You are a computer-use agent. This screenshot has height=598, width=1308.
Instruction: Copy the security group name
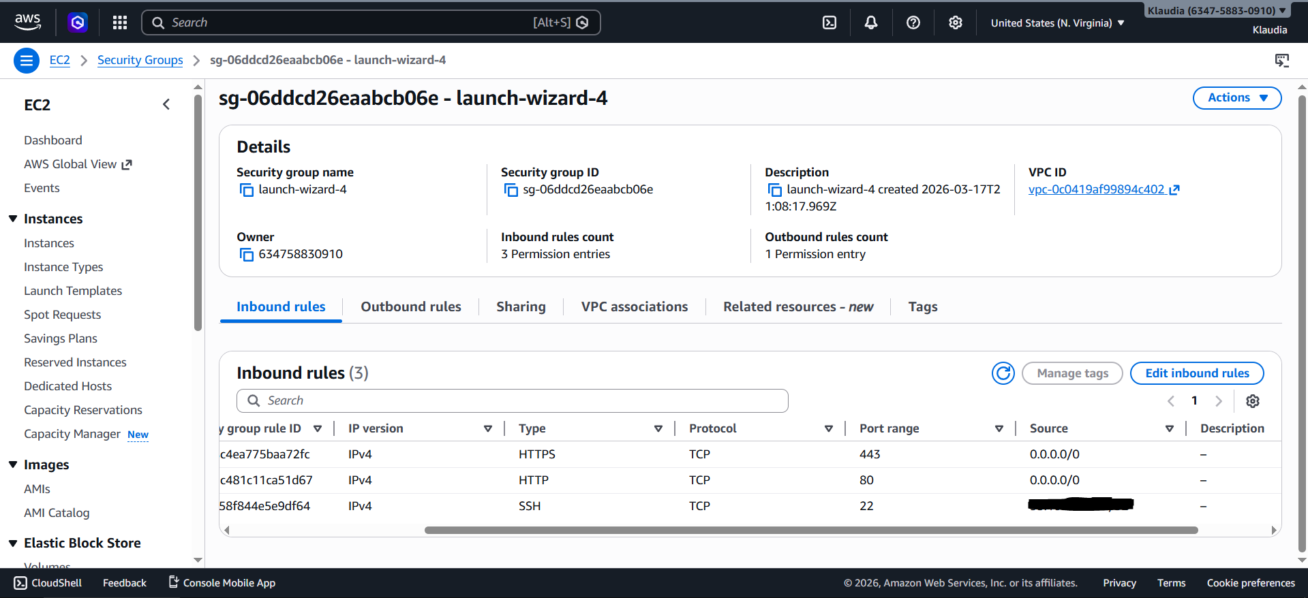[246, 190]
